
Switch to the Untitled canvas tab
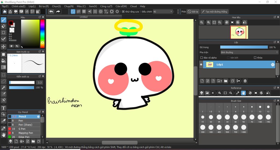point(84,17)
